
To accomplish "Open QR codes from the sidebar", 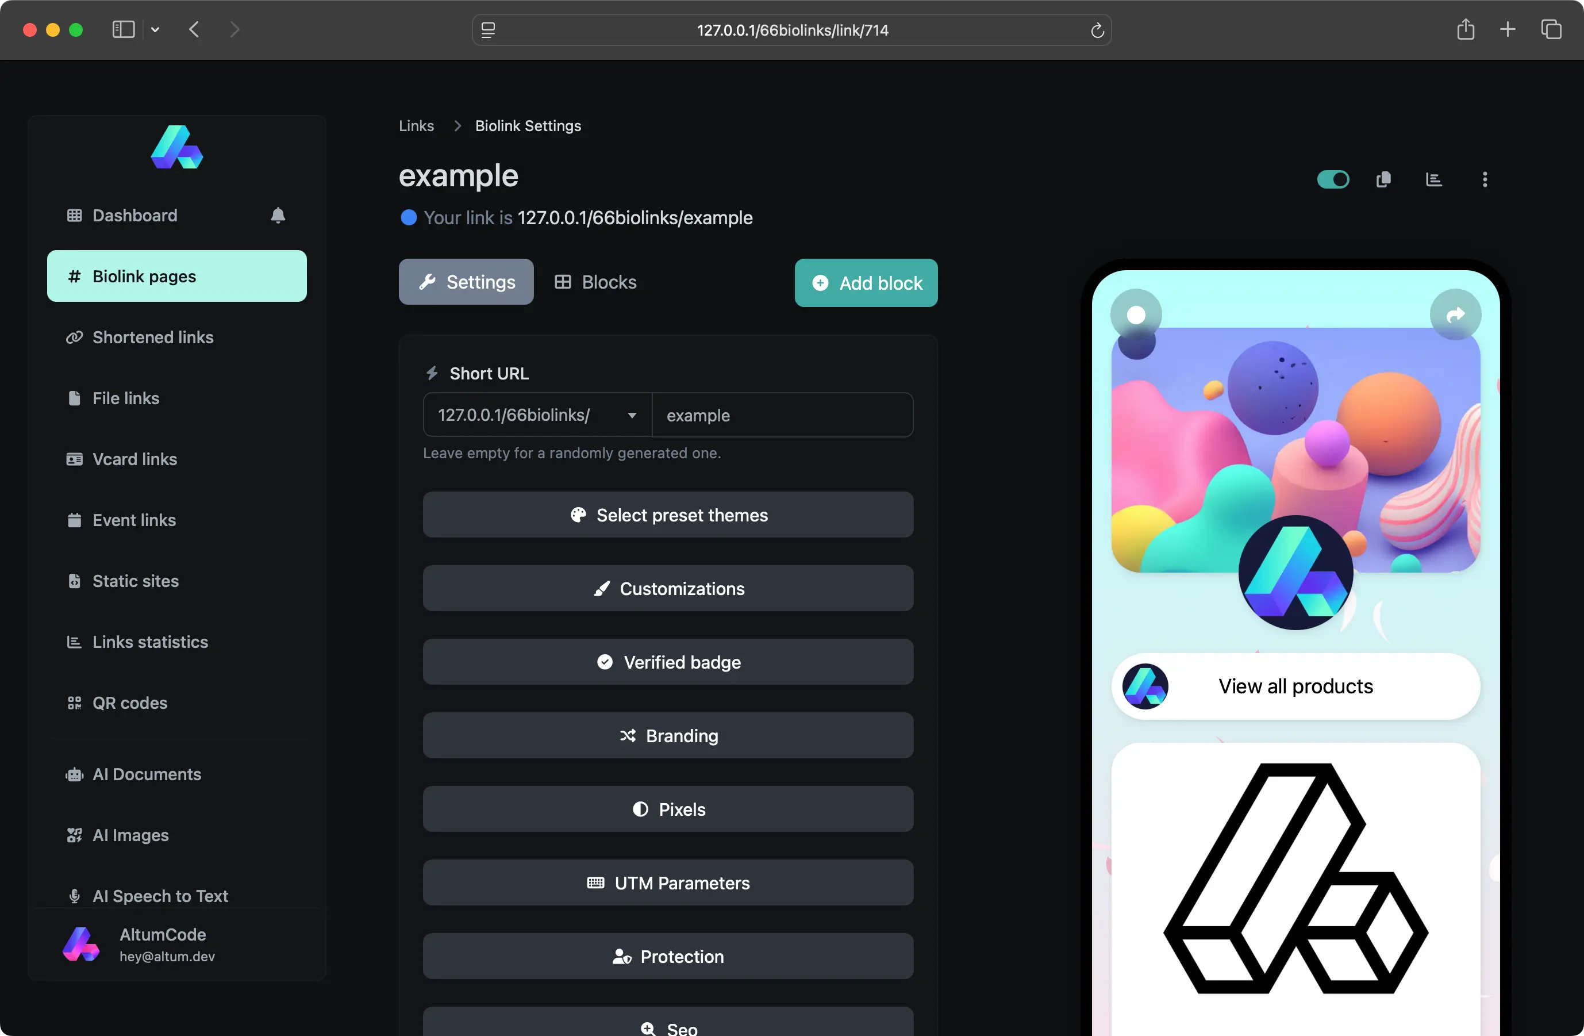I will click(130, 703).
